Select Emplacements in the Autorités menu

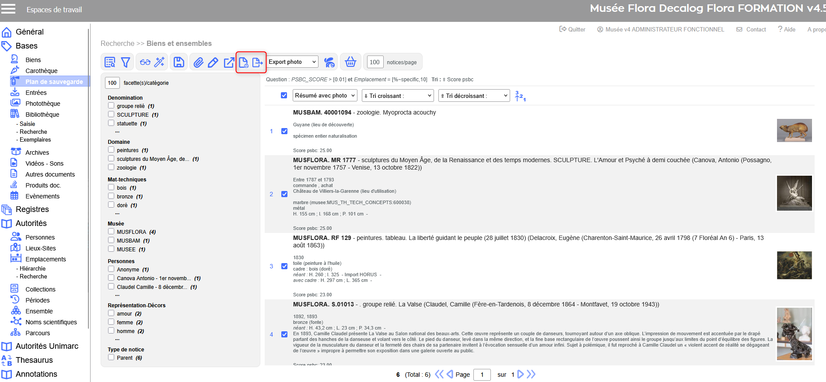coord(45,259)
